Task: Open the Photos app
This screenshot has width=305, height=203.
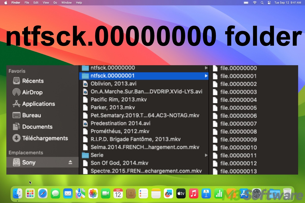Action: [93, 193]
